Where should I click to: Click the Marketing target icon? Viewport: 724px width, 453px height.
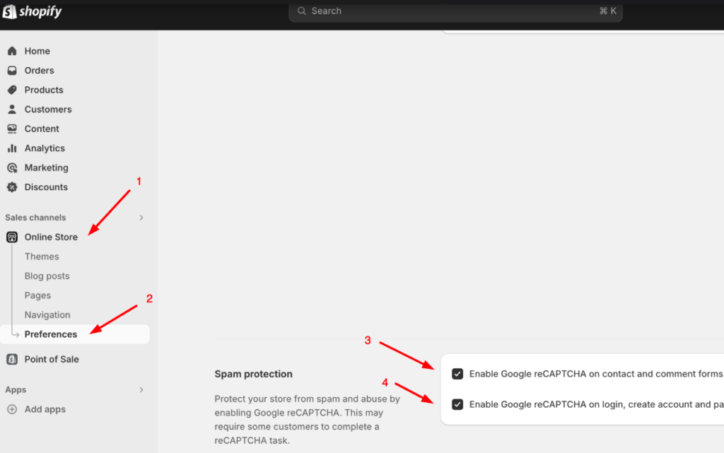coord(12,167)
